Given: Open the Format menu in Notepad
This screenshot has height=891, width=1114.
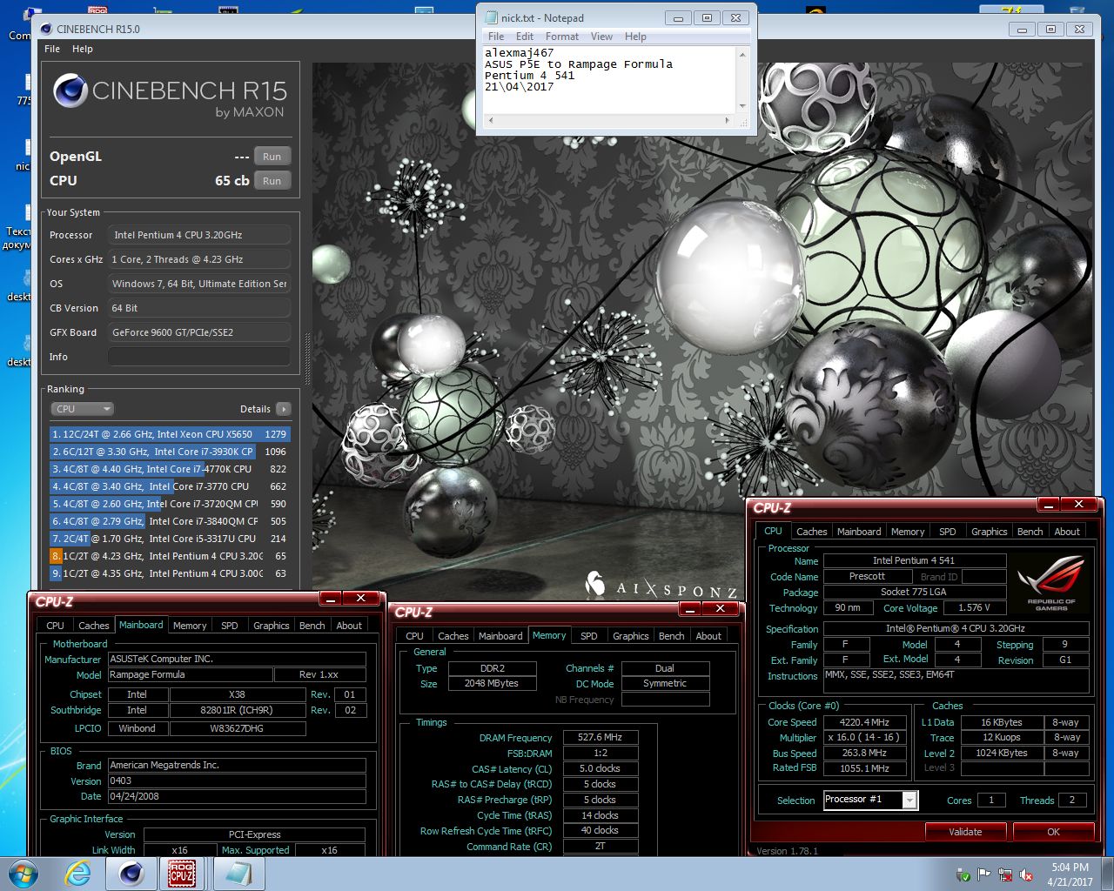Looking at the screenshot, I should click(x=562, y=37).
